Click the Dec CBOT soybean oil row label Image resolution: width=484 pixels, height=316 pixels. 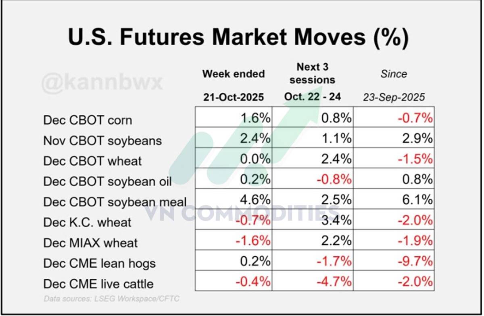[108, 181]
